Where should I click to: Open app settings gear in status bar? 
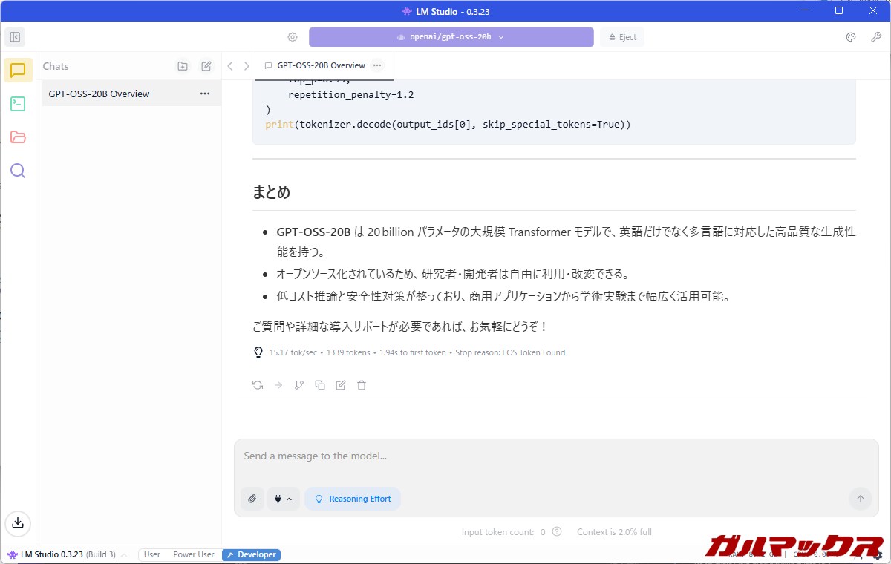pyautogui.click(x=878, y=555)
